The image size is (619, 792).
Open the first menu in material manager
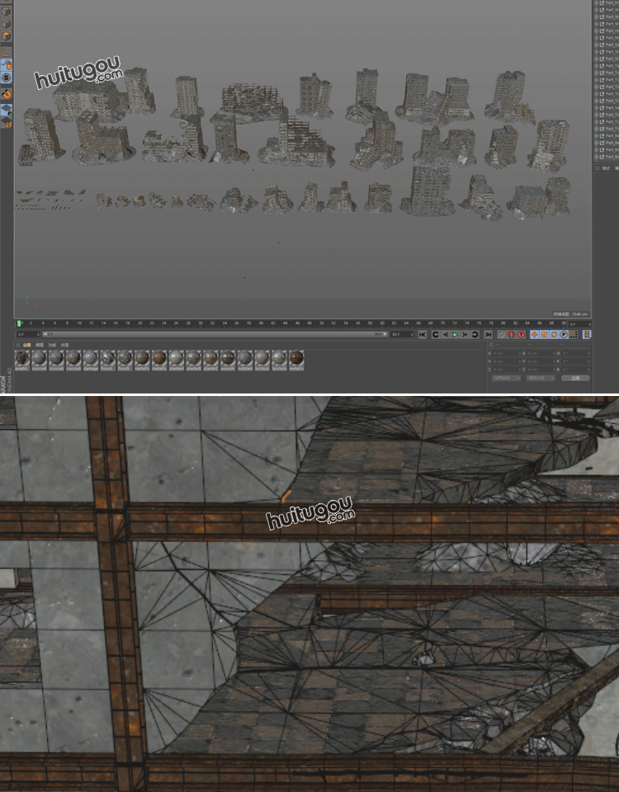click(x=27, y=345)
